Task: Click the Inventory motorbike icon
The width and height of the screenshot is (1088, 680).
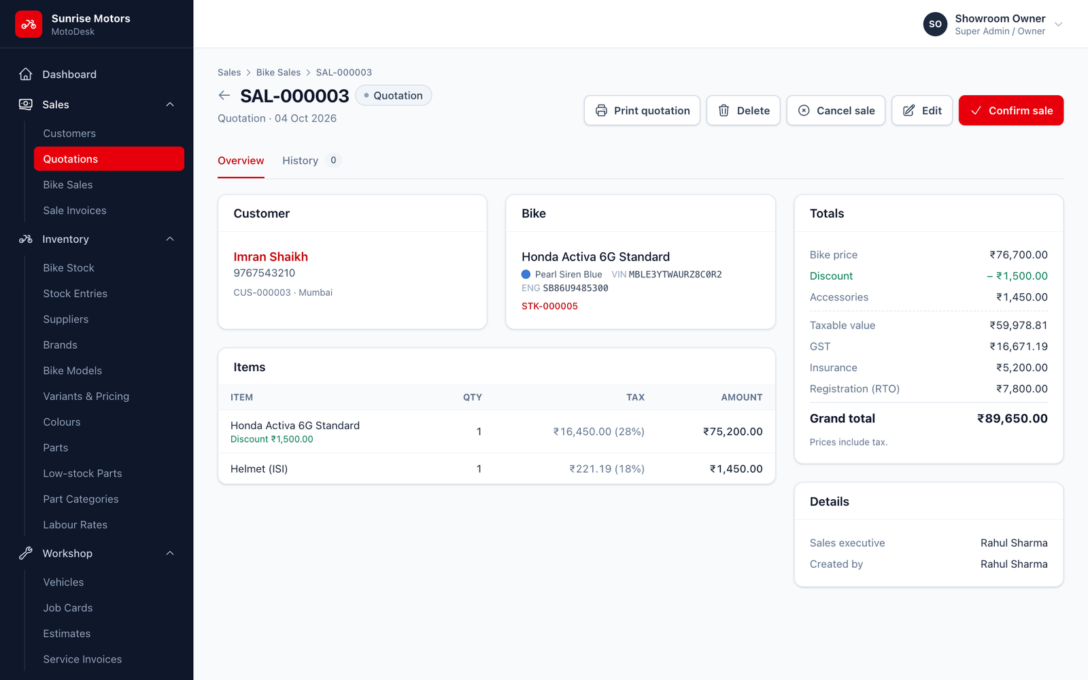Action: (x=26, y=239)
